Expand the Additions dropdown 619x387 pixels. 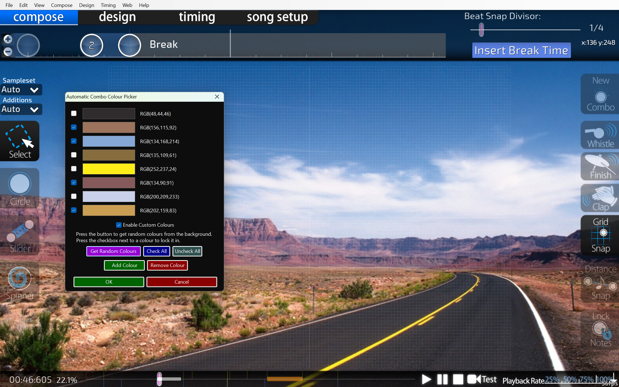(x=21, y=109)
